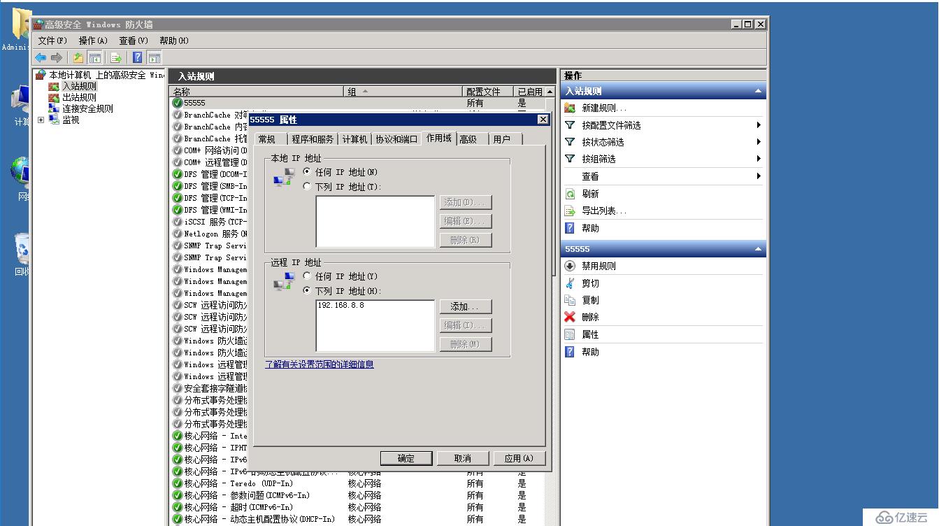Click the Forward arrow in the toolbar
This screenshot has width=939, height=526.
point(57,58)
